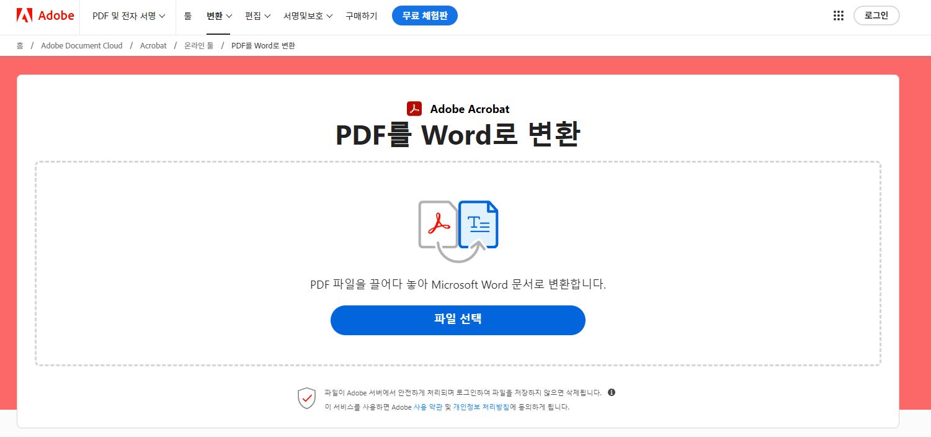931x437 pixels.
Task: Expand the 편집 dropdown menu
Action: 257,16
